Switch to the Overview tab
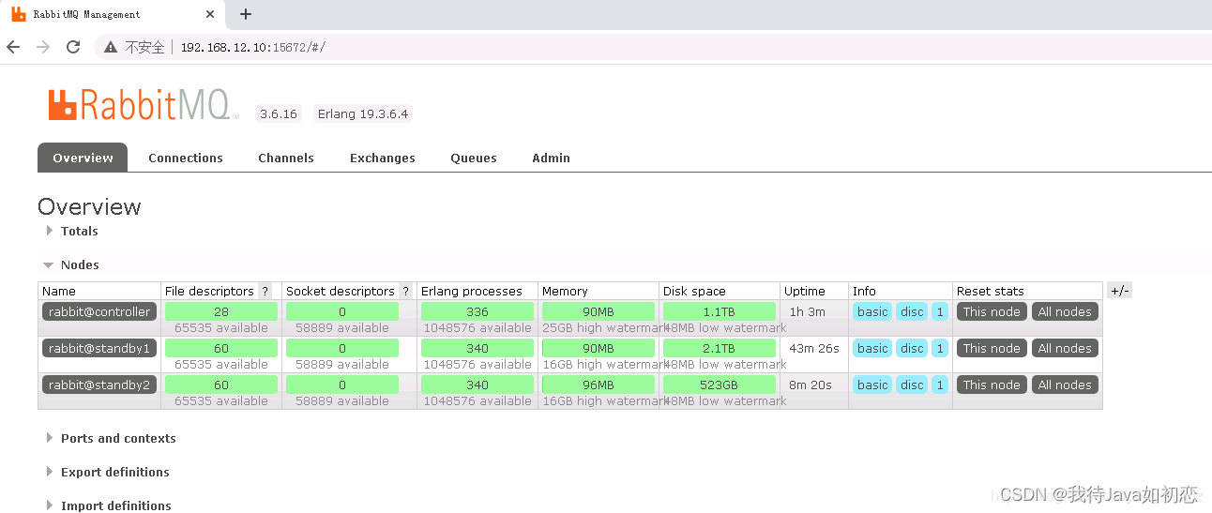The image size is (1212, 513). point(83,158)
